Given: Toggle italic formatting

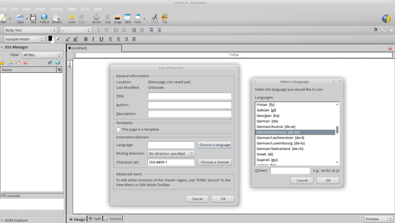Looking at the screenshot, I should click(93, 39).
